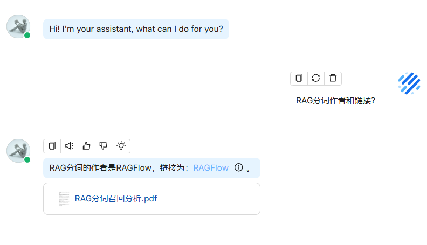Screen dimensions: 427x245
Task: Copy the user question with the copy icon
Action: (x=299, y=78)
